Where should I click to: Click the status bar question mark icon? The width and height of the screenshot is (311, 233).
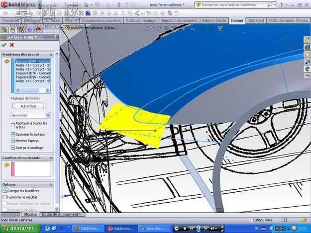[285, 220]
